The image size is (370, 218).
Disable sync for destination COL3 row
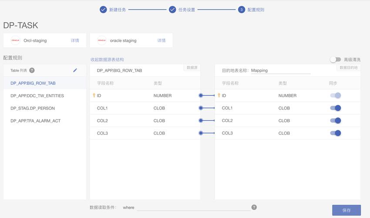[x=336, y=133]
